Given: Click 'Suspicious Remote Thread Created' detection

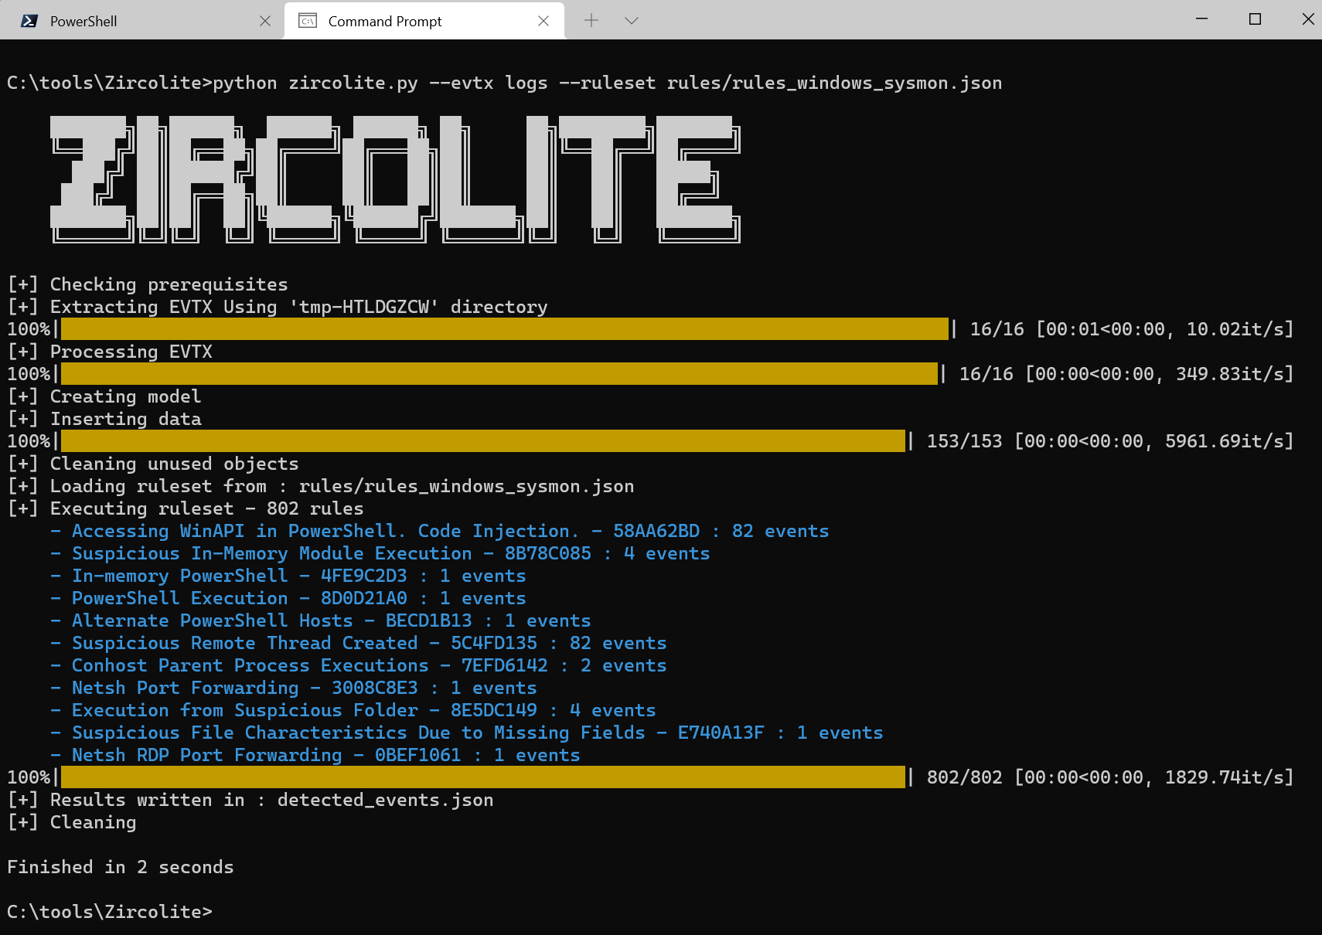Looking at the screenshot, I should click(x=358, y=643).
